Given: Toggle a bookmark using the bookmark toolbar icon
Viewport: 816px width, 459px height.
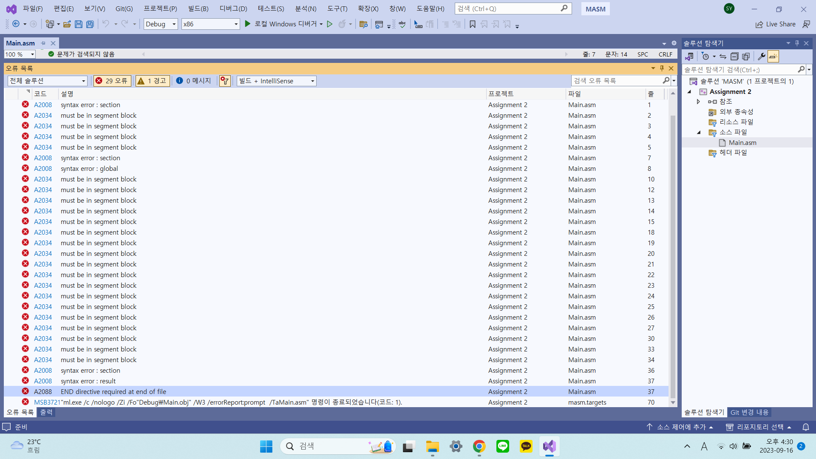Looking at the screenshot, I should click(472, 24).
